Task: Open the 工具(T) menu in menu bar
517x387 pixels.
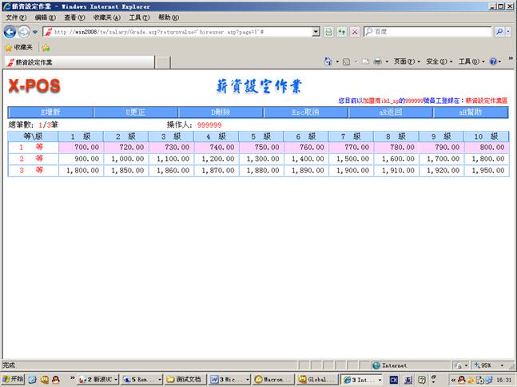Action: pos(139,17)
